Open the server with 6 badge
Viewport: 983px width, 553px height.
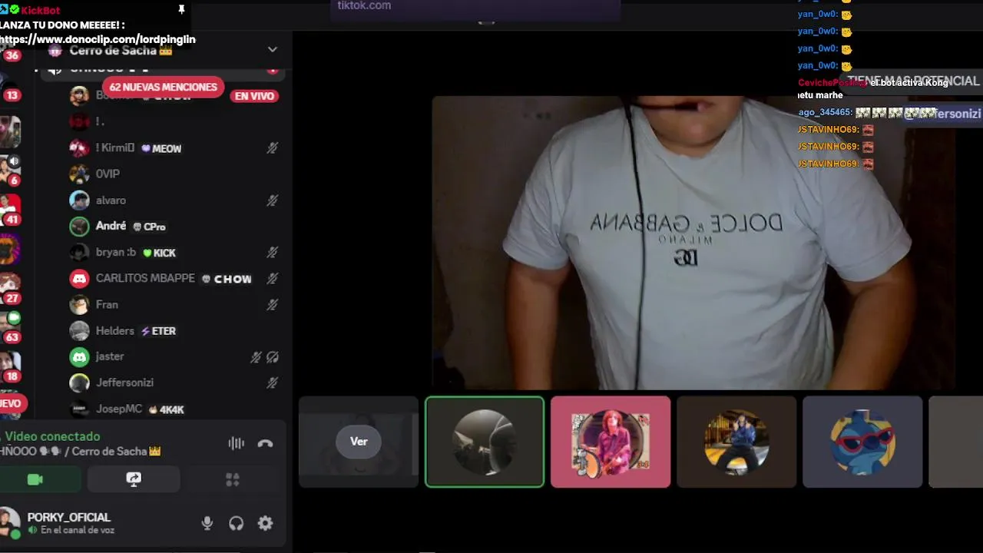(x=10, y=171)
